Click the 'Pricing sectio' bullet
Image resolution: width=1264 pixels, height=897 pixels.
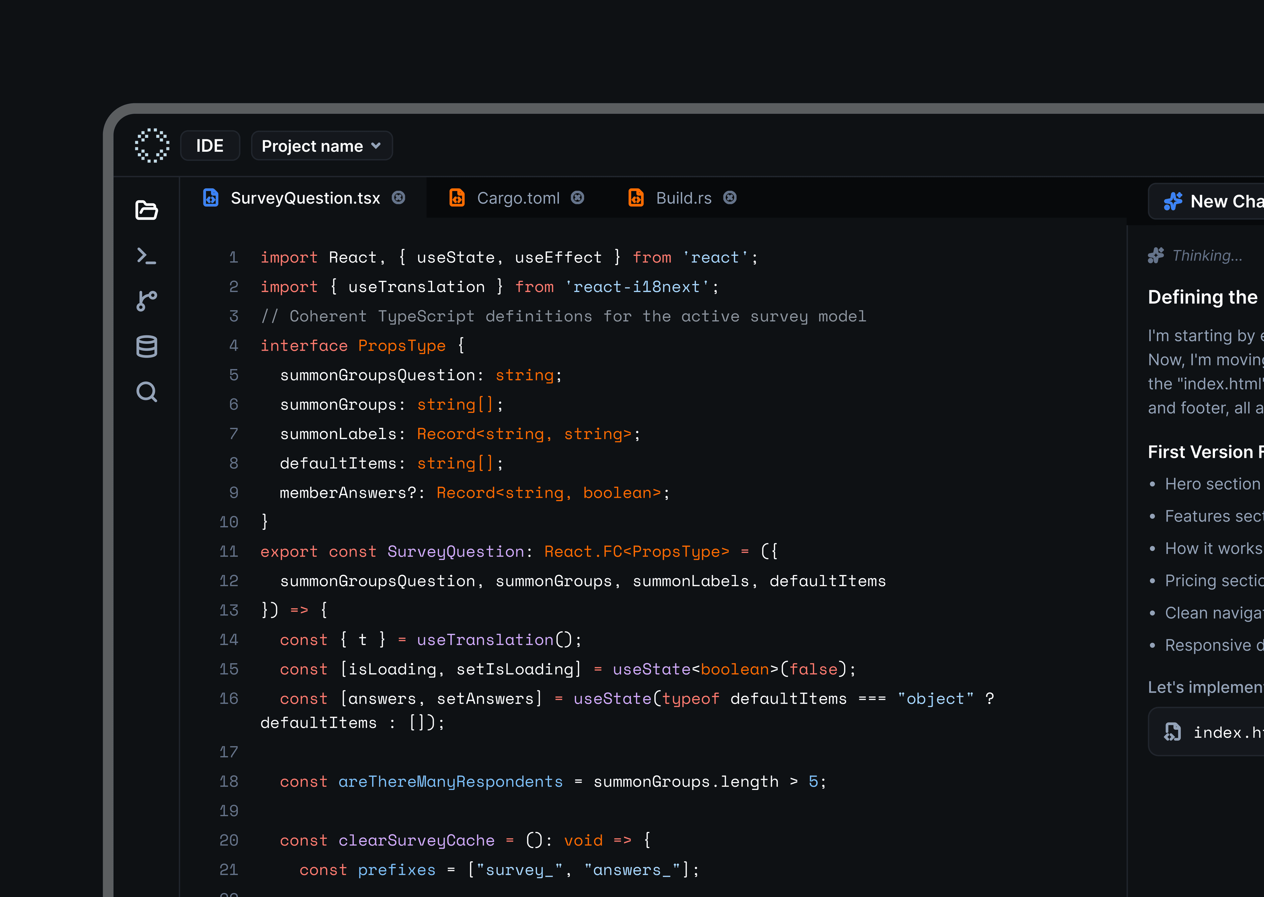pyautogui.click(x=1214, y=581)
